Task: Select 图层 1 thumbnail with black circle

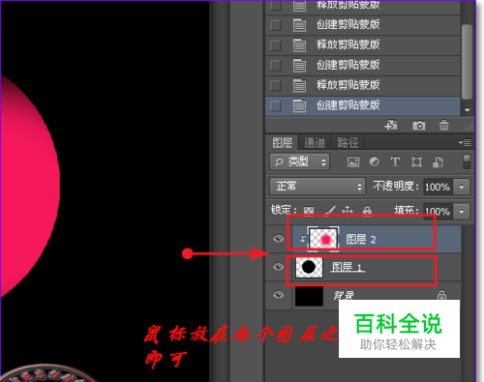Action: click(x=309, y=267)
